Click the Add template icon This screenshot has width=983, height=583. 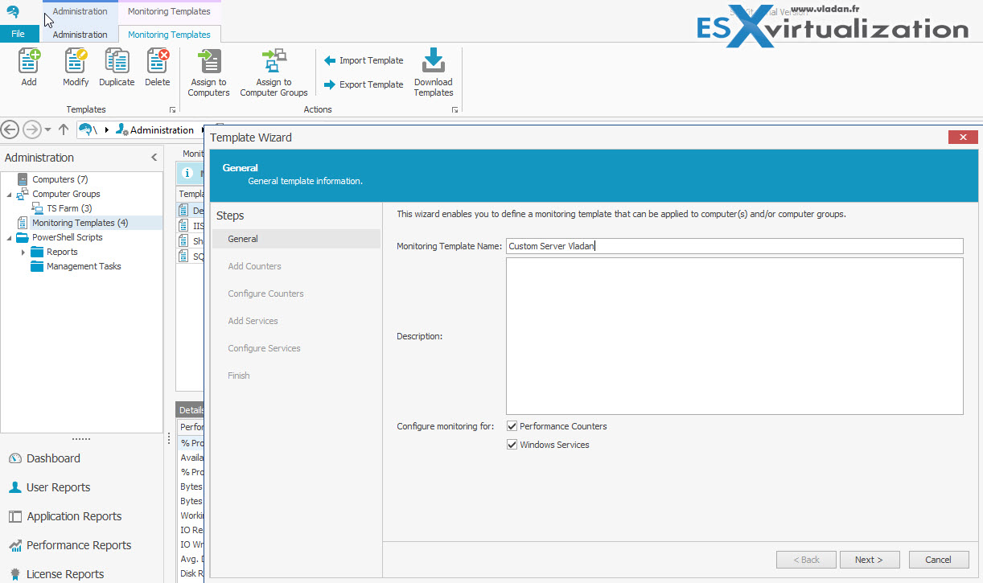(x=29, y=63)
